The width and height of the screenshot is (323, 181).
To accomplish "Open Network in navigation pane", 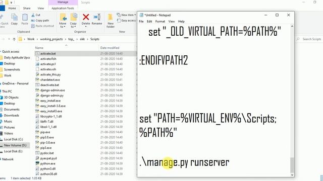I will [8, 159].
